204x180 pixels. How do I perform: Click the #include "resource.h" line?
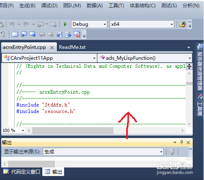[46, 111]
